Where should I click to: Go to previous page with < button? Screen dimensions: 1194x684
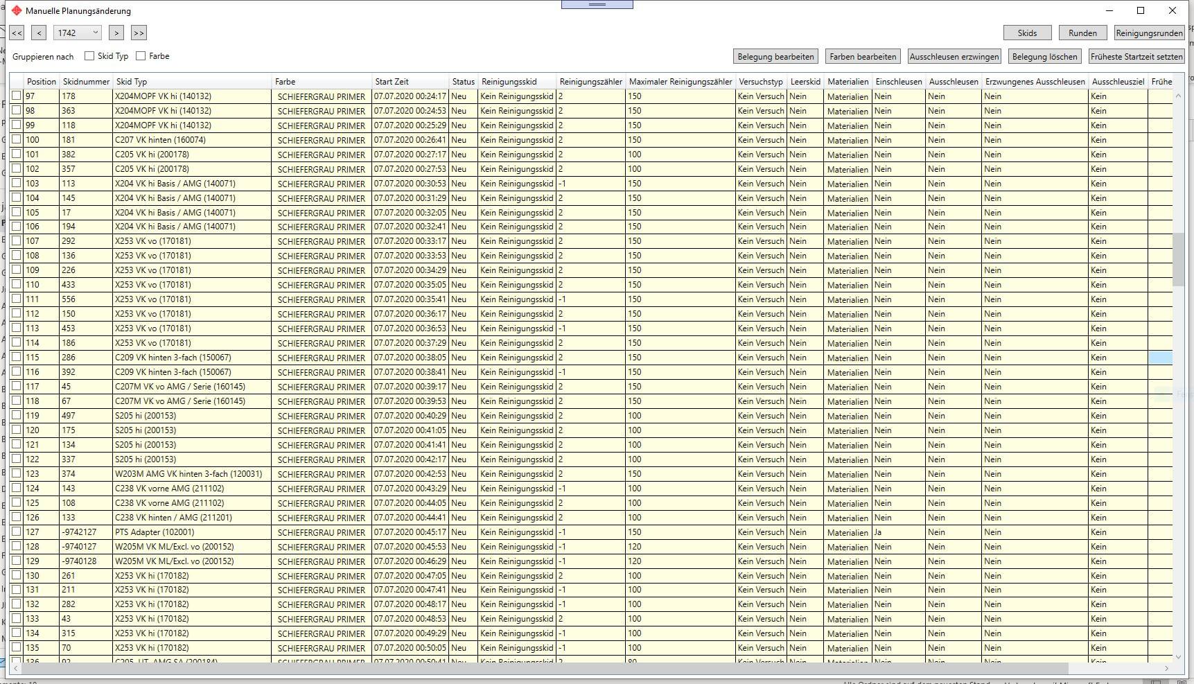[x=39, y=33]
